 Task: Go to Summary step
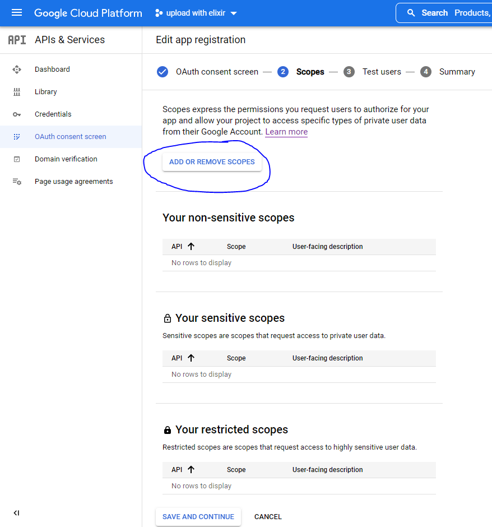click(456, 72)
